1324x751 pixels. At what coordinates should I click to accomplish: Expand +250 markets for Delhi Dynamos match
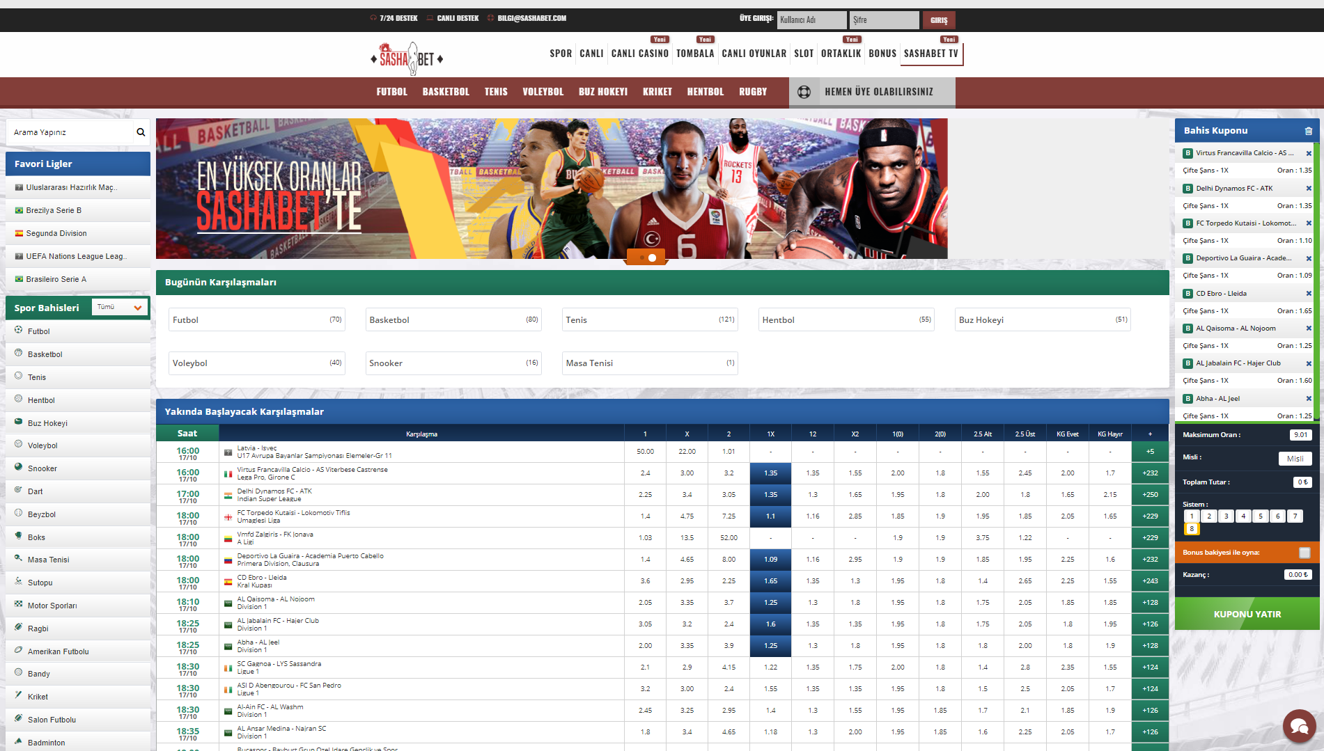1150,495
